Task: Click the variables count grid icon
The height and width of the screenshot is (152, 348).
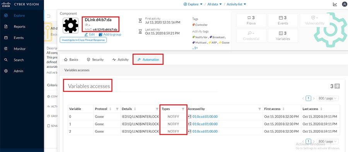Action: click(337, 86)
